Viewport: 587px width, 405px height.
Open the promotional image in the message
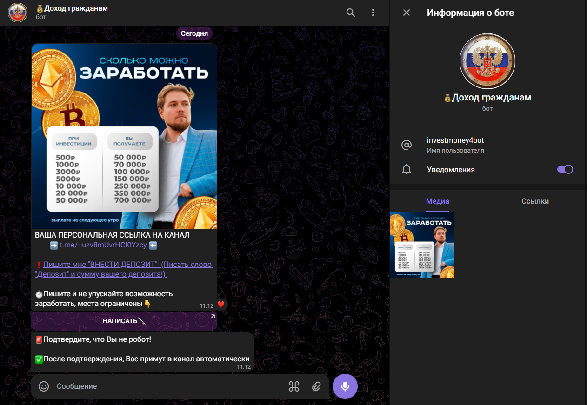pos(124,136)
